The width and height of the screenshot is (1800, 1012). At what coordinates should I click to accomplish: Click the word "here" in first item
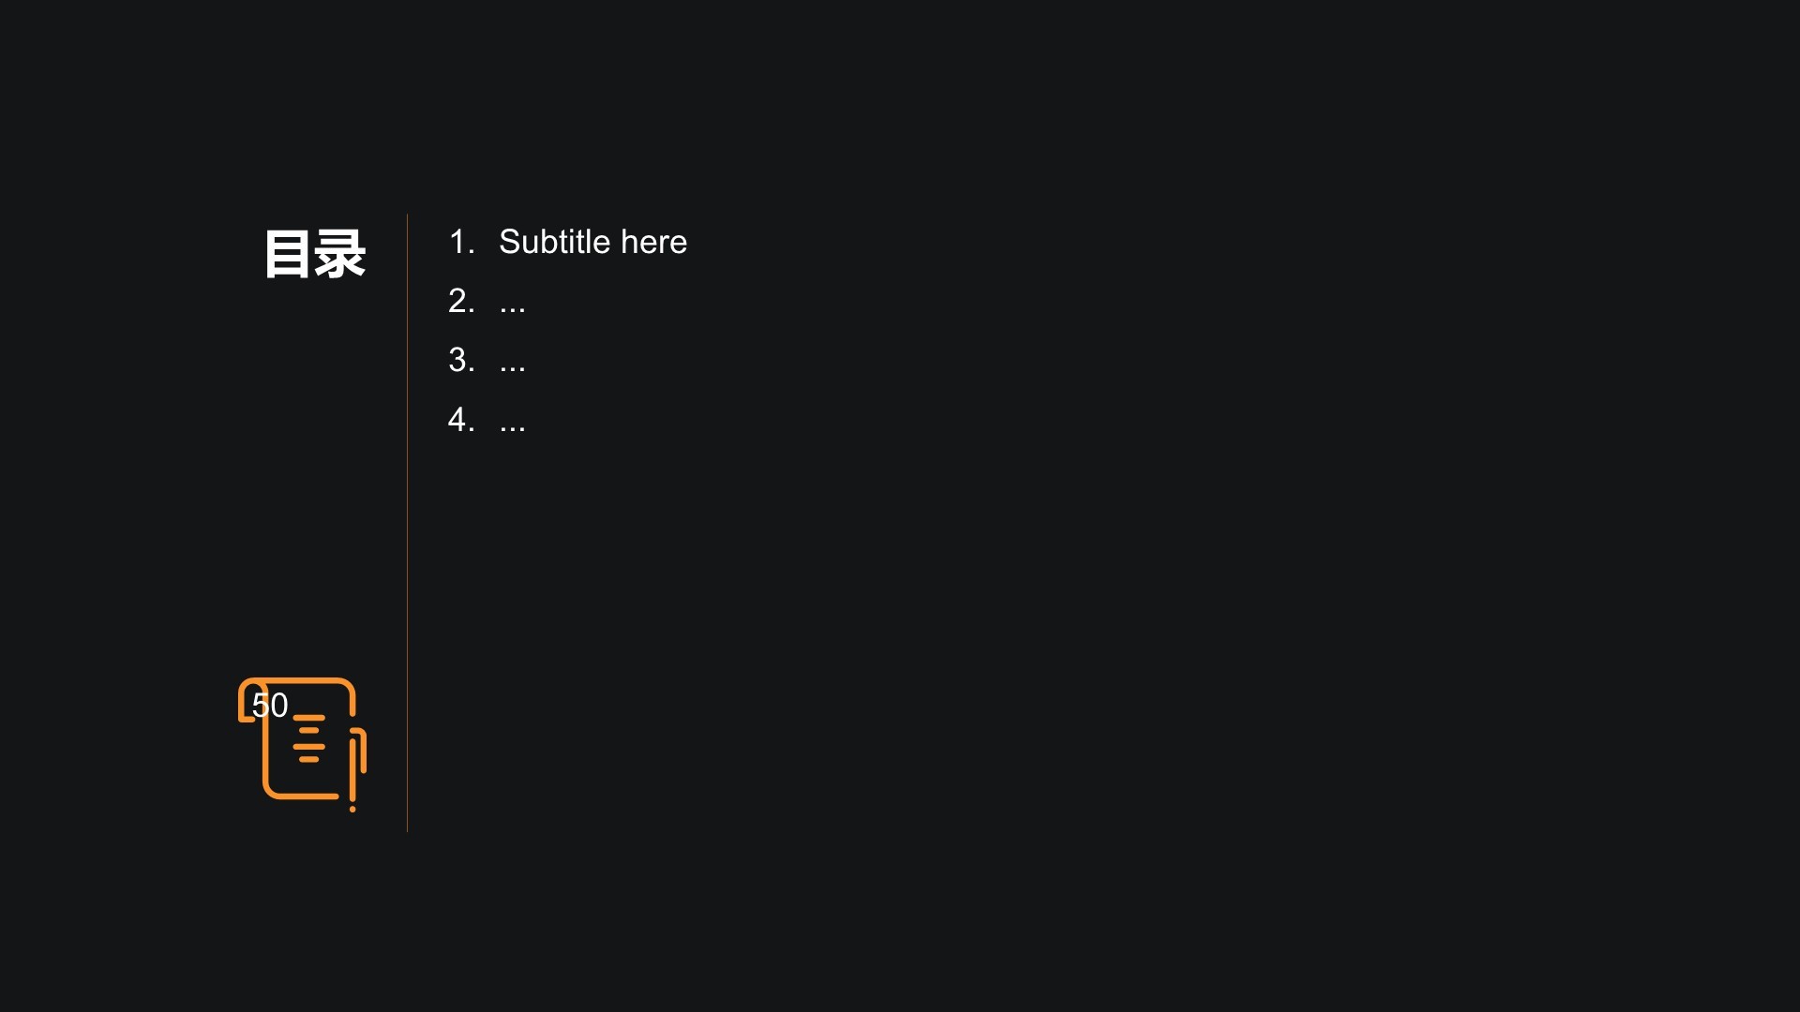[653, 243]
